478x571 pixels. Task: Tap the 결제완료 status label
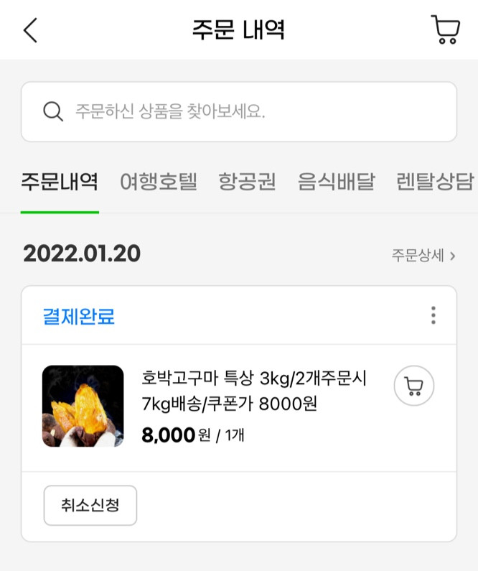pos(78,316)
